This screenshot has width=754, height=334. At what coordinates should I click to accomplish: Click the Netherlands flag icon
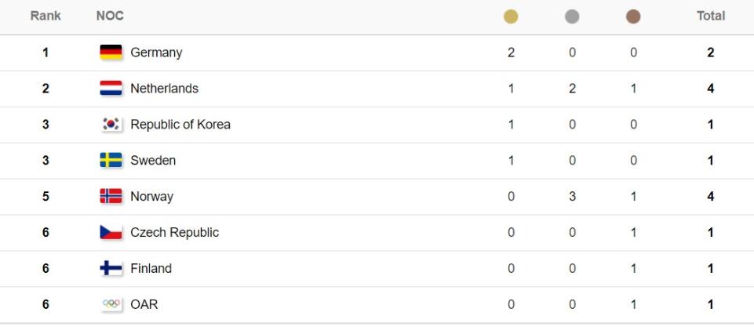[x=111, y=89]
